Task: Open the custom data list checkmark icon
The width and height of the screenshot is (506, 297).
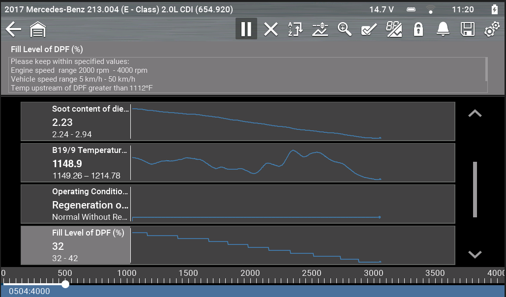Action: click(369, 30)
